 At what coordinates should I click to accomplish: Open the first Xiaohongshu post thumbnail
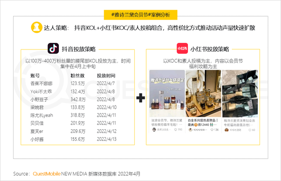click(167, 93)
